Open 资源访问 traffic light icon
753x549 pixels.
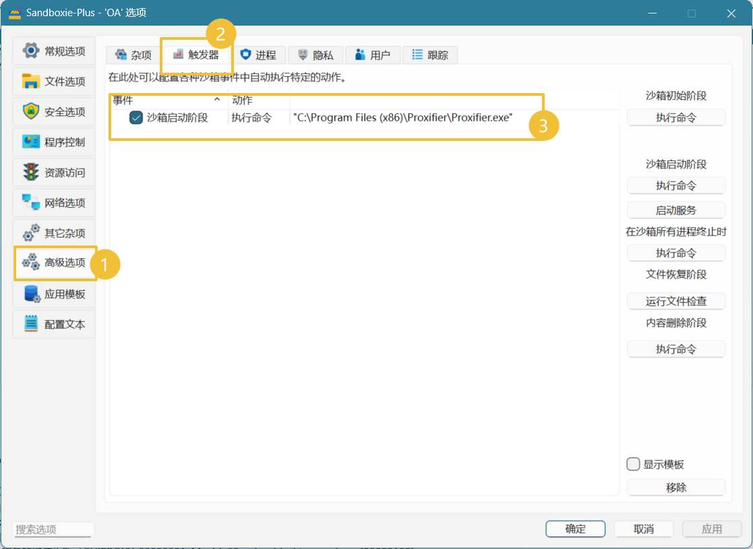(32, 173)
